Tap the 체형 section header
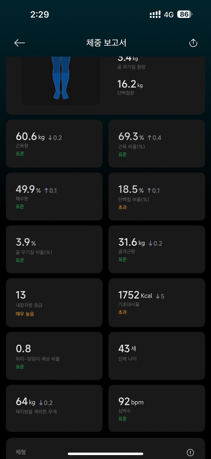Image resolution: width=211 pixels, height=459 pixels. [x=21, y=452]
